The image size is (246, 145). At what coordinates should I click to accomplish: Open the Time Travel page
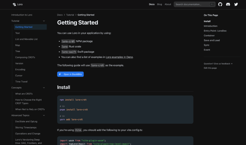[21, 82]
